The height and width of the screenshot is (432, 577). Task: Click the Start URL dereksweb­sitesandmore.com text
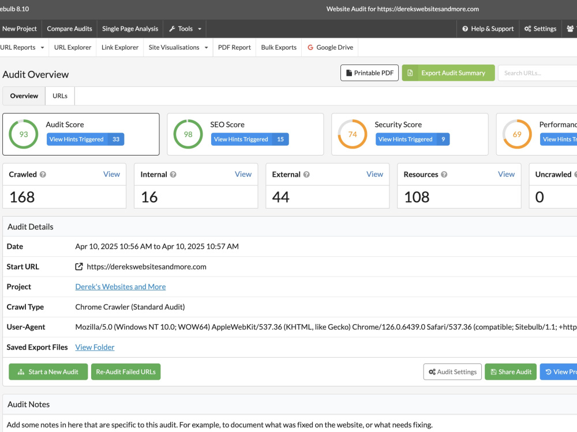pos(147,267)
